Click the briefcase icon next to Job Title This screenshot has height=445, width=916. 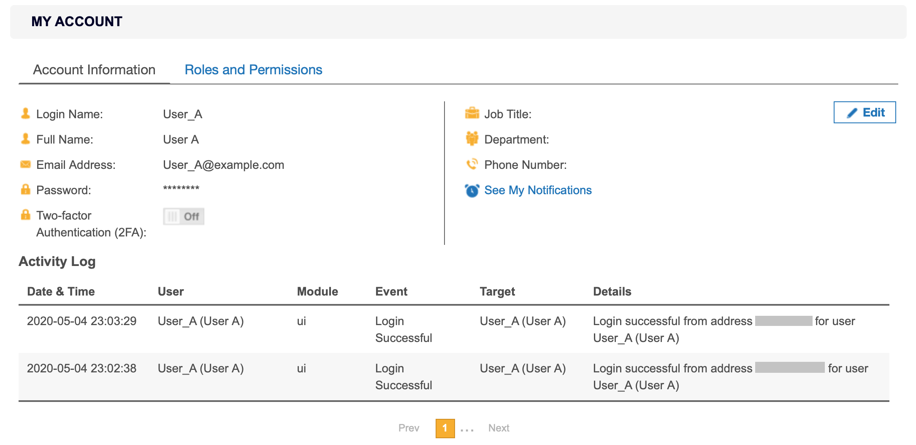472,113
